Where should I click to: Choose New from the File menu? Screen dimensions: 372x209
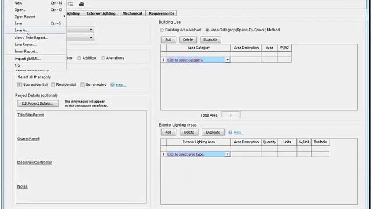35,3
